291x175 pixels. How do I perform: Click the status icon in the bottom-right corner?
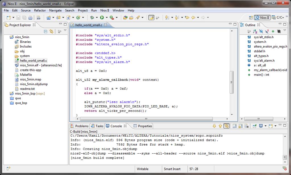coord(284,168)
